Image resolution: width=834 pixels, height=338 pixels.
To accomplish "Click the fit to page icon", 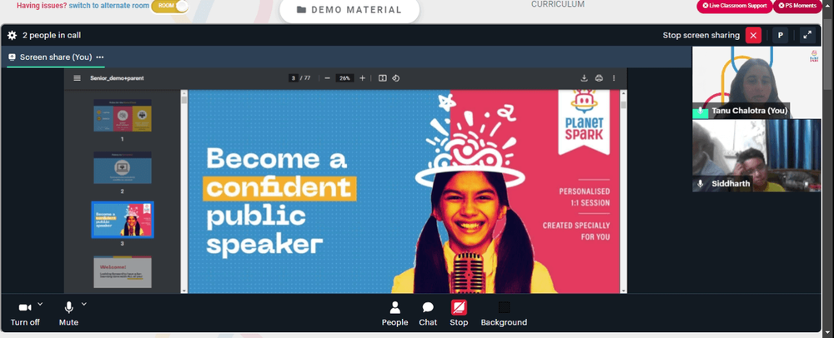I will [x=383, y=78].
